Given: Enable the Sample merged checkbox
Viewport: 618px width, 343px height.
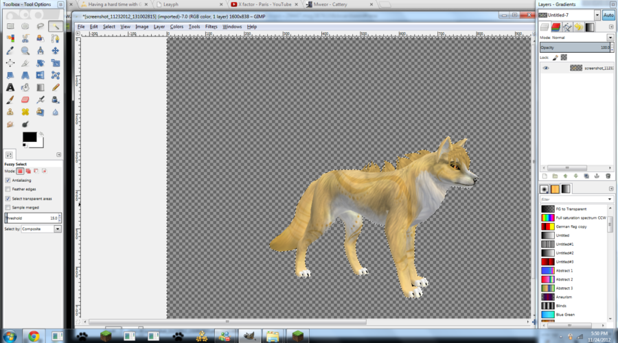Looking at the screenshot, I should pyautogui.click(x=8, y=208).
